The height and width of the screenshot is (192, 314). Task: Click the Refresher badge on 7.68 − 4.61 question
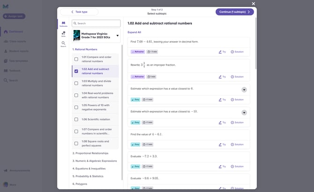click(138, 52)
